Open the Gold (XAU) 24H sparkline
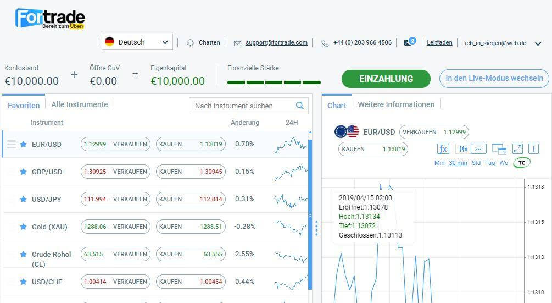Viewport: 552px width, 303px height. [291, 227]
